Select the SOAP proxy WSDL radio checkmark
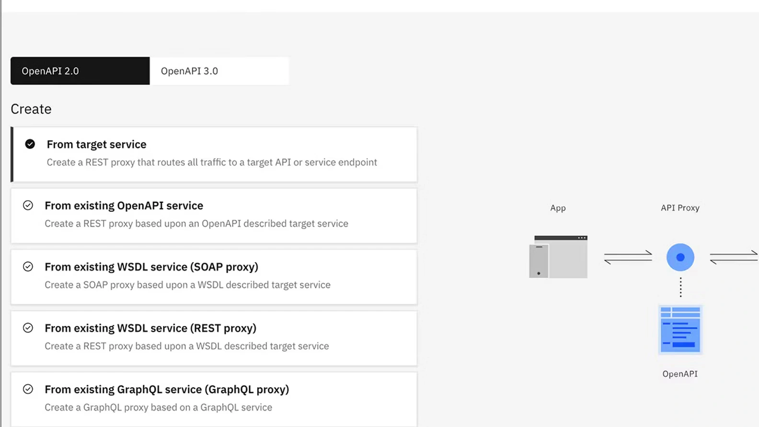Image resolution: width=759 pixels, height=427 pixels. pyautogui.click(x=28, y=267)
